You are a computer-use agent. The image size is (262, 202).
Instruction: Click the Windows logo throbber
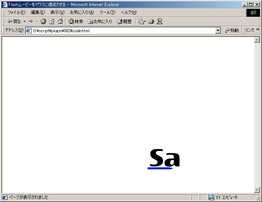[x=253, y=12]
